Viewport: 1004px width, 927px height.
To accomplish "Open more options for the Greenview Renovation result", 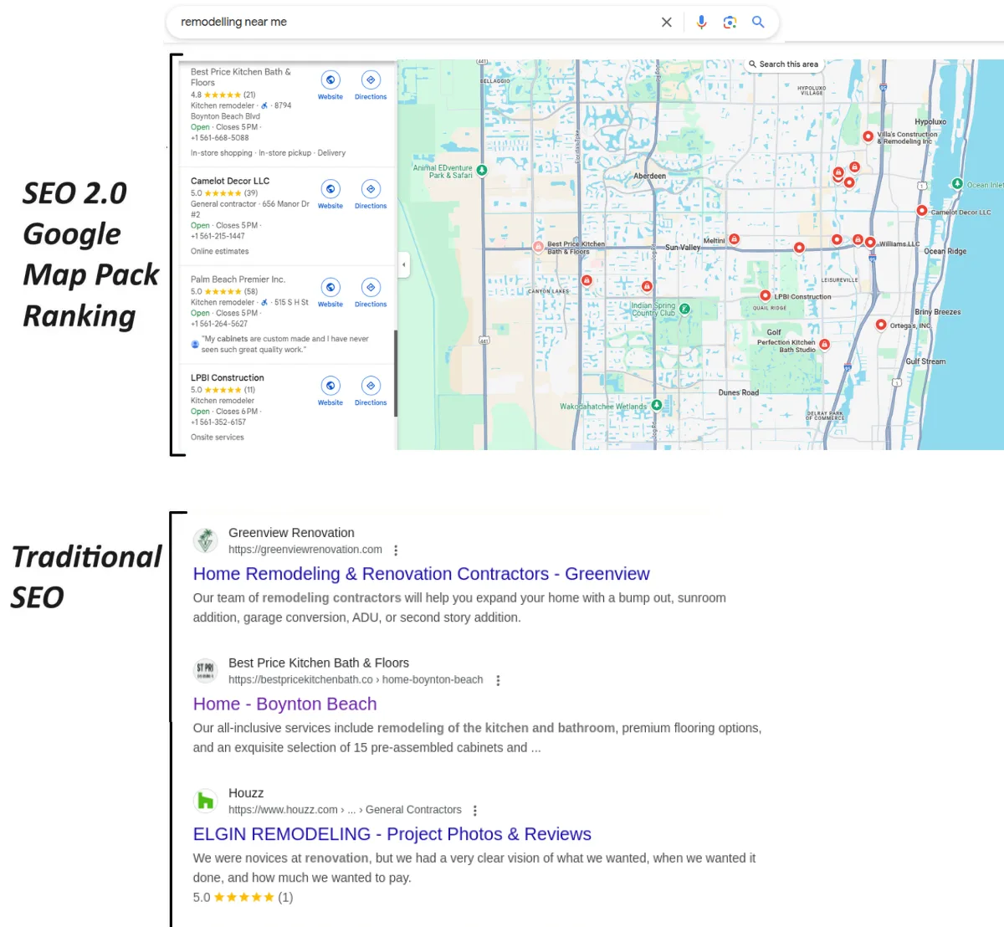I will pos(396,551).
